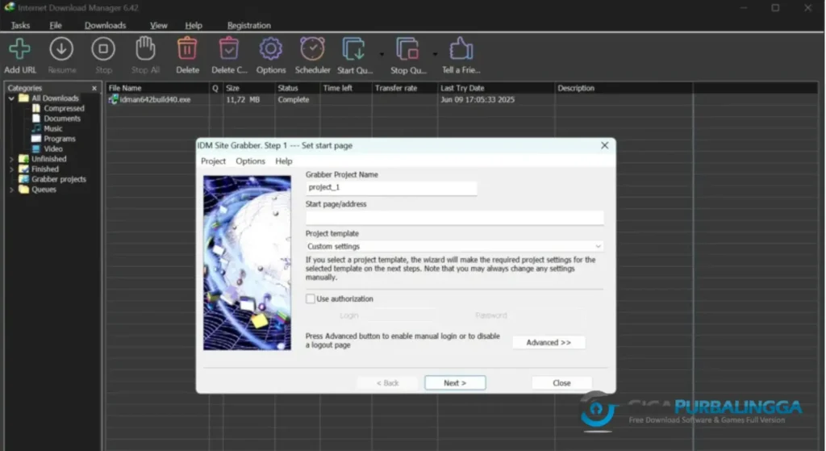The width and height of the screenshot is (826, 451).
Task: Sort by Last Try Date column
Action: (x=496, y=88)
